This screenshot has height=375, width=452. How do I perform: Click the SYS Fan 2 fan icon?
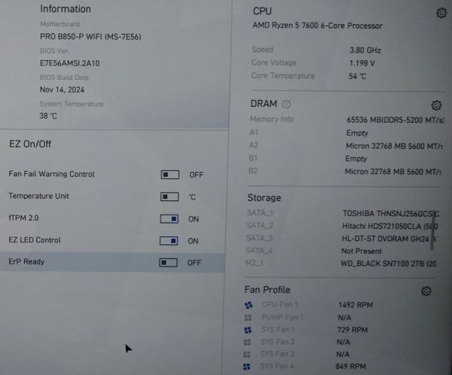[x=248, y=342]
